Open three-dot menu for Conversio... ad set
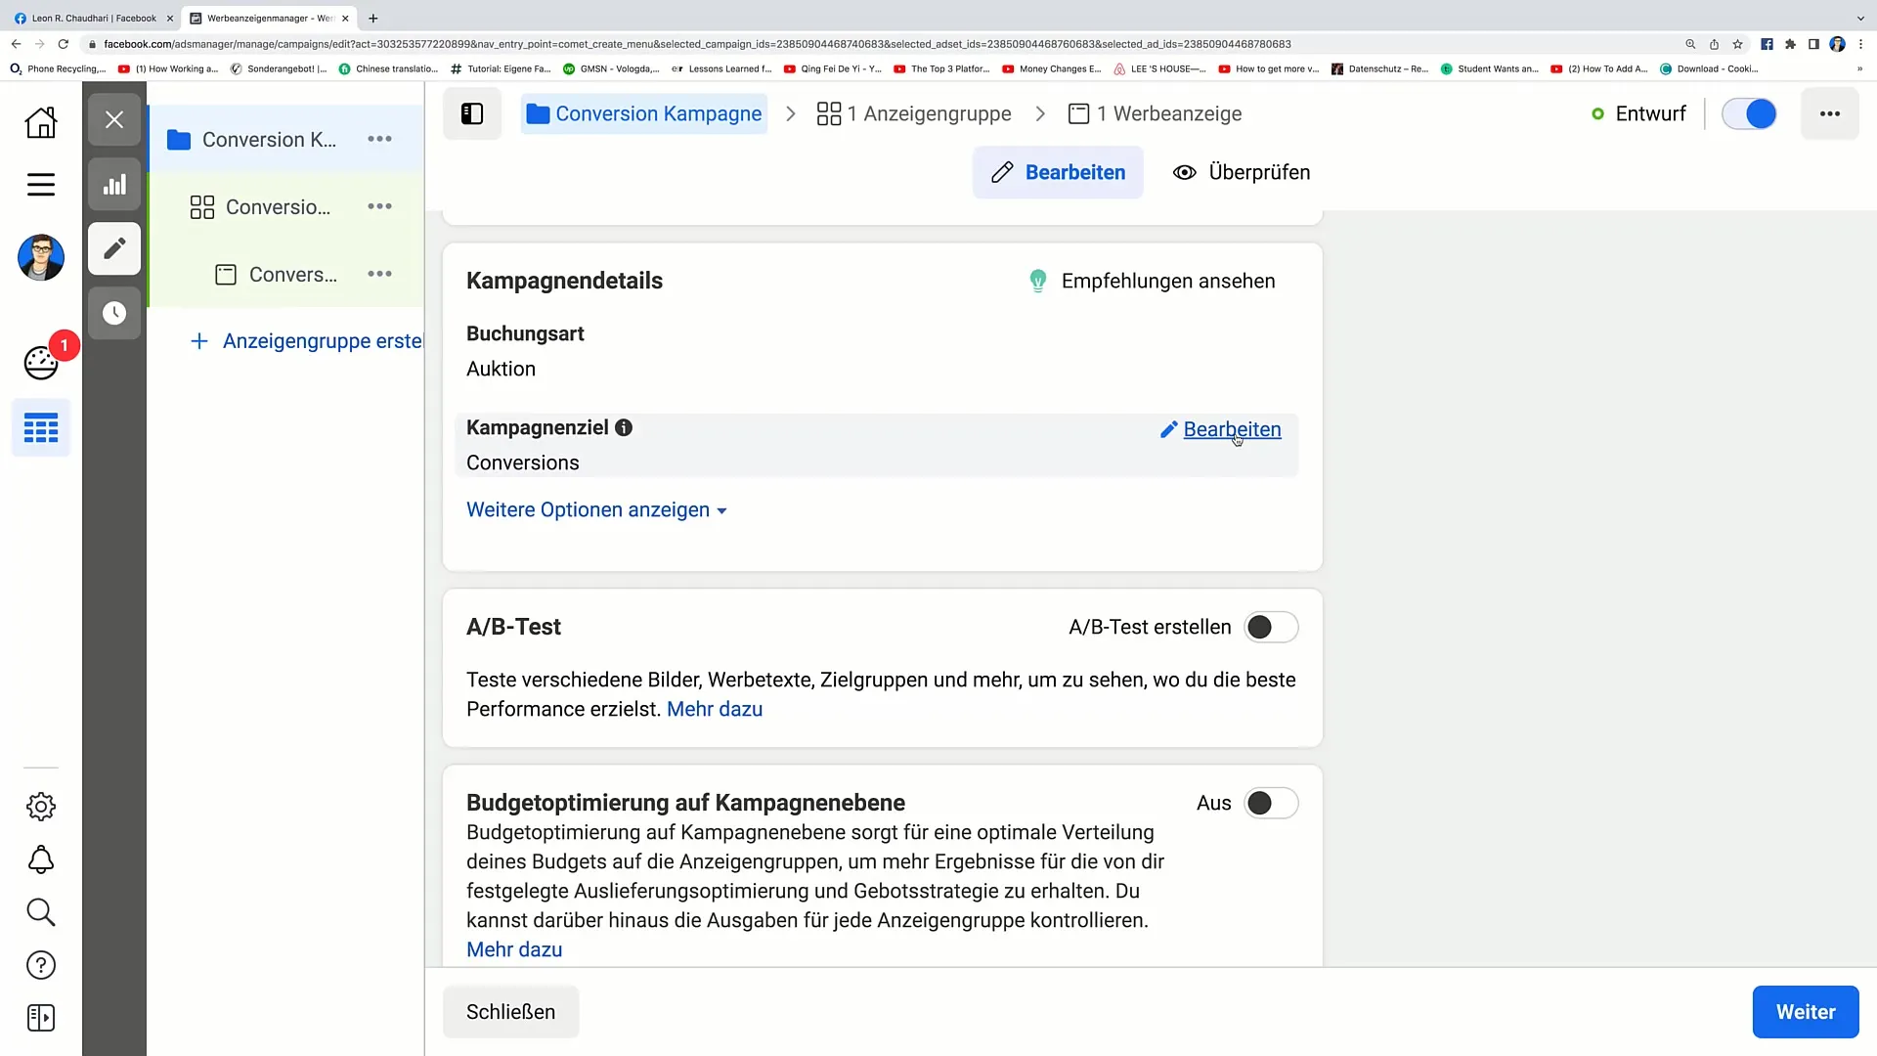Image resolution: width=1877 pixels, height=1056 pixels. (x=379, y=206)
